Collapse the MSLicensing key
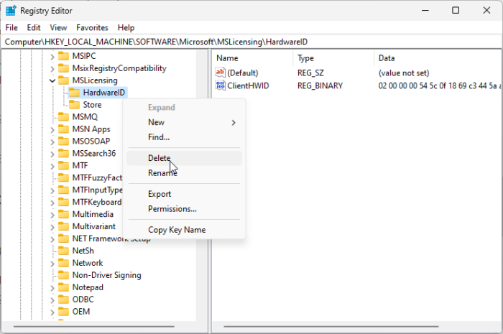503x334 pixels. click(52, 80)
